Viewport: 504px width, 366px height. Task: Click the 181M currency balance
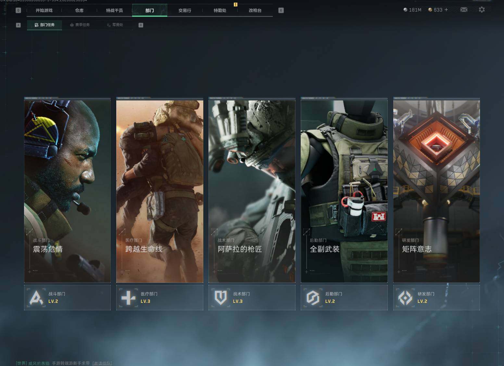pos(412,10)
